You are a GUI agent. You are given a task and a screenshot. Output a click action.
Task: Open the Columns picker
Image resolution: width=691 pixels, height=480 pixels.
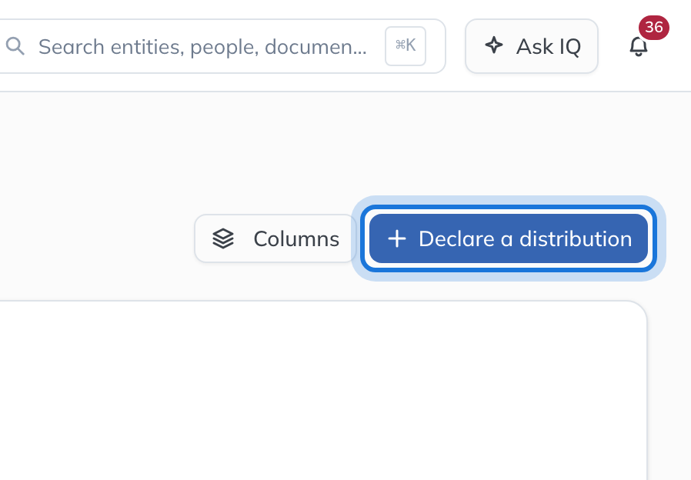pos(275,238)
